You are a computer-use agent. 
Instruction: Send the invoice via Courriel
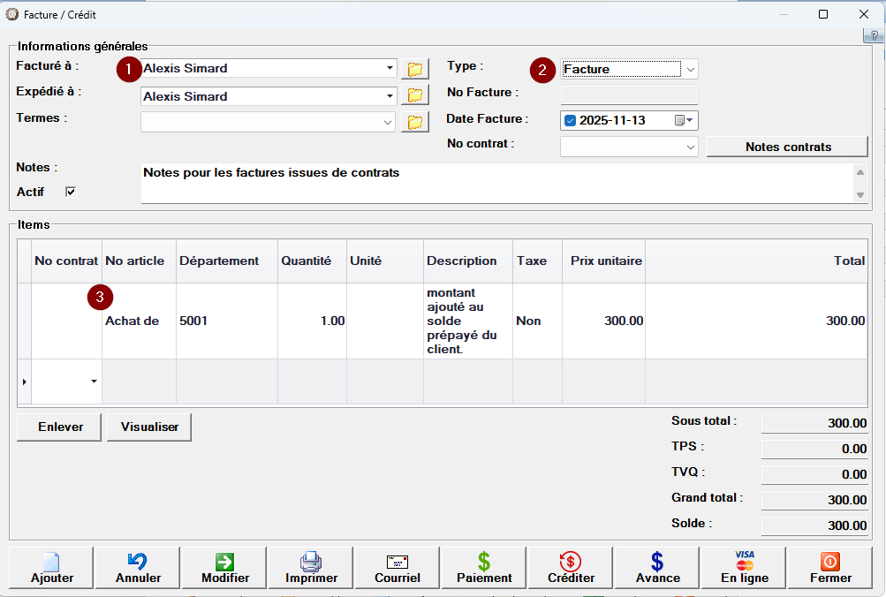(398, 568)
